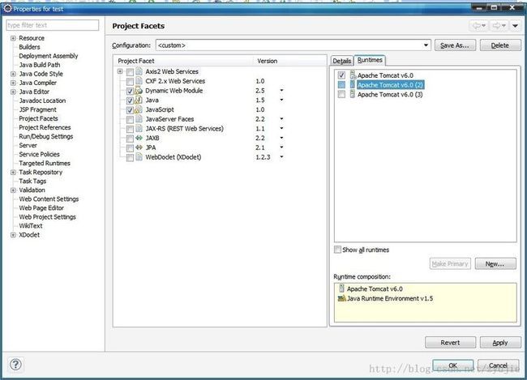Toggle the Axis2 Web Services checkbox

pyautogui.click(x=130, y=72)
